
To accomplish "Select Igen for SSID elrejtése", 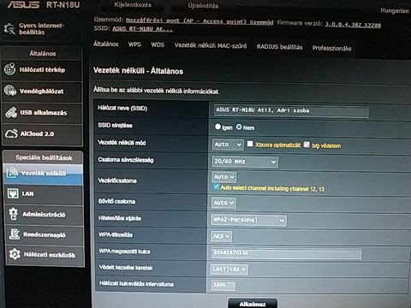I will (217, 127).
